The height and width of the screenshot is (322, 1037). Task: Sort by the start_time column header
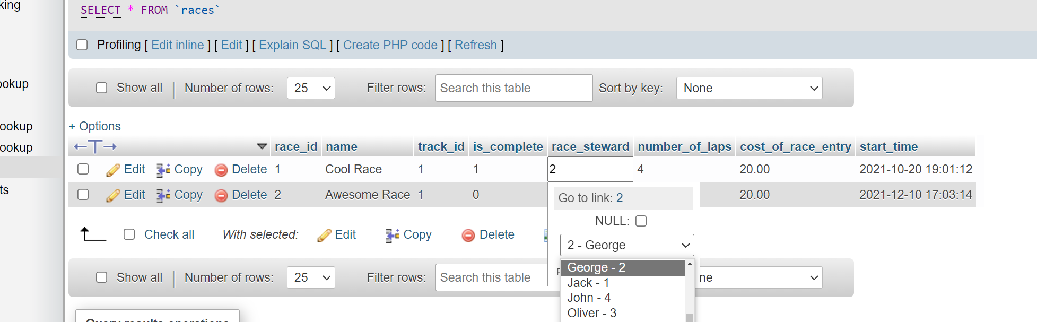tap(889, 146)
